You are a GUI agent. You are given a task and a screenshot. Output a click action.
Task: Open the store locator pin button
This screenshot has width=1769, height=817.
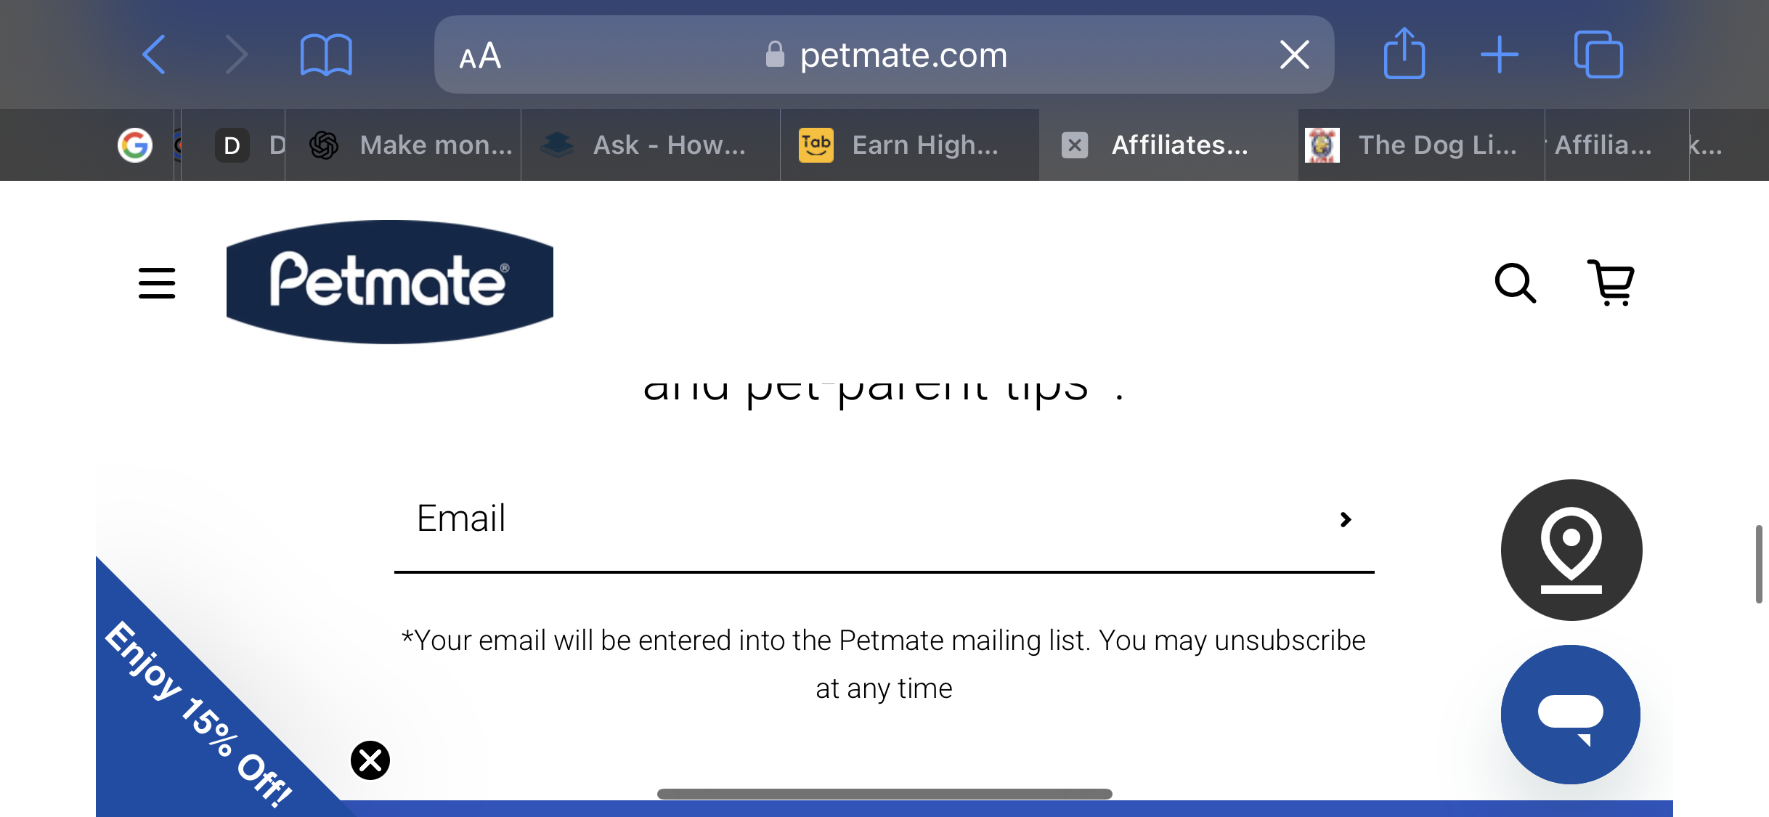click(x=1571, y=550)
